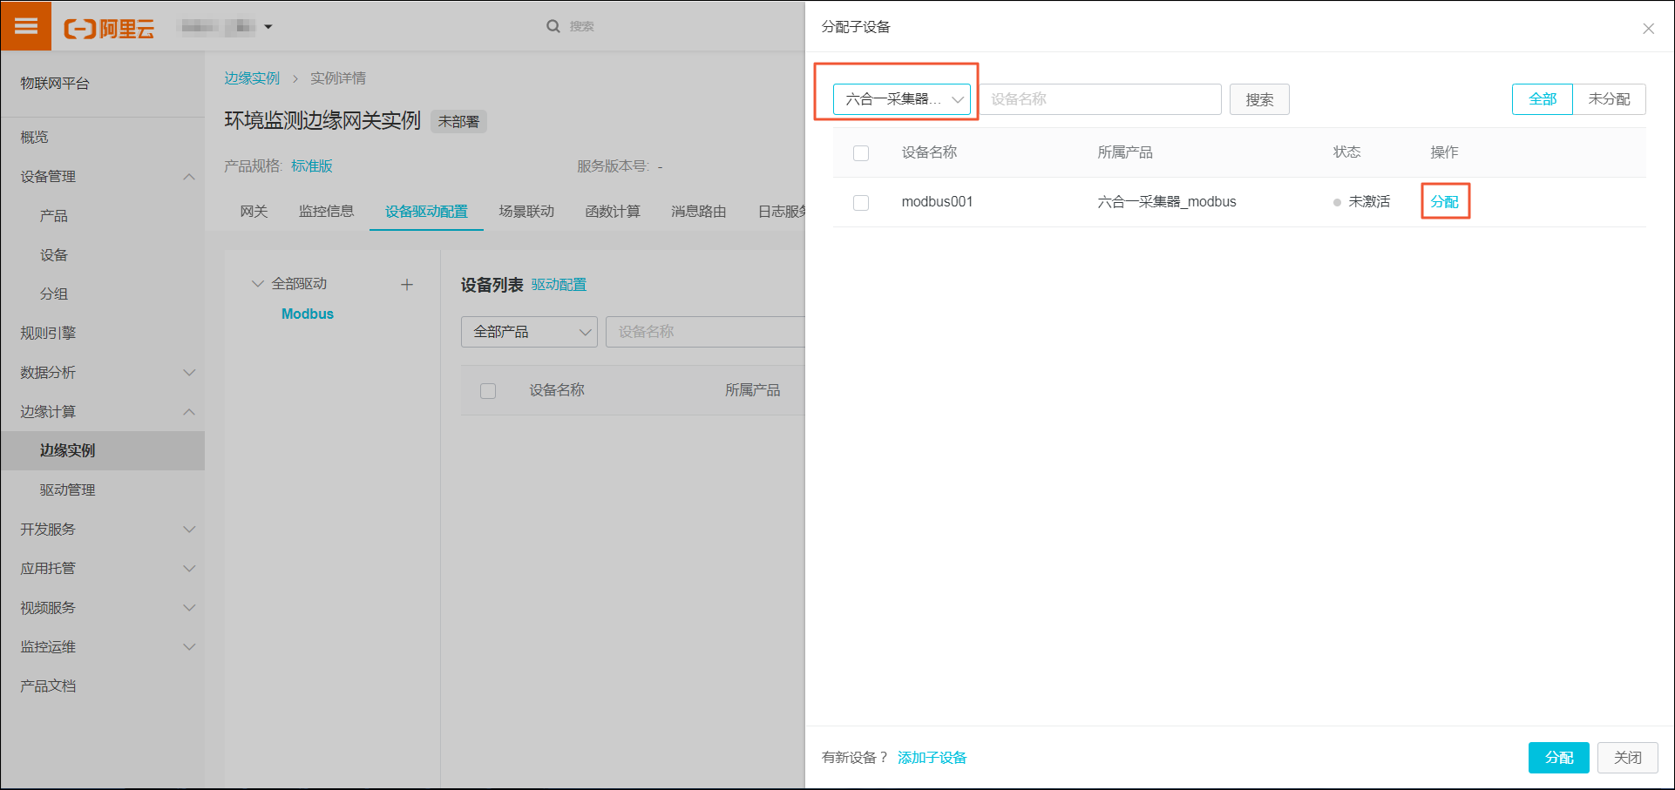Select the 全部 filter button
This screenshot has height=790, width=1675.
[1543, 99]
